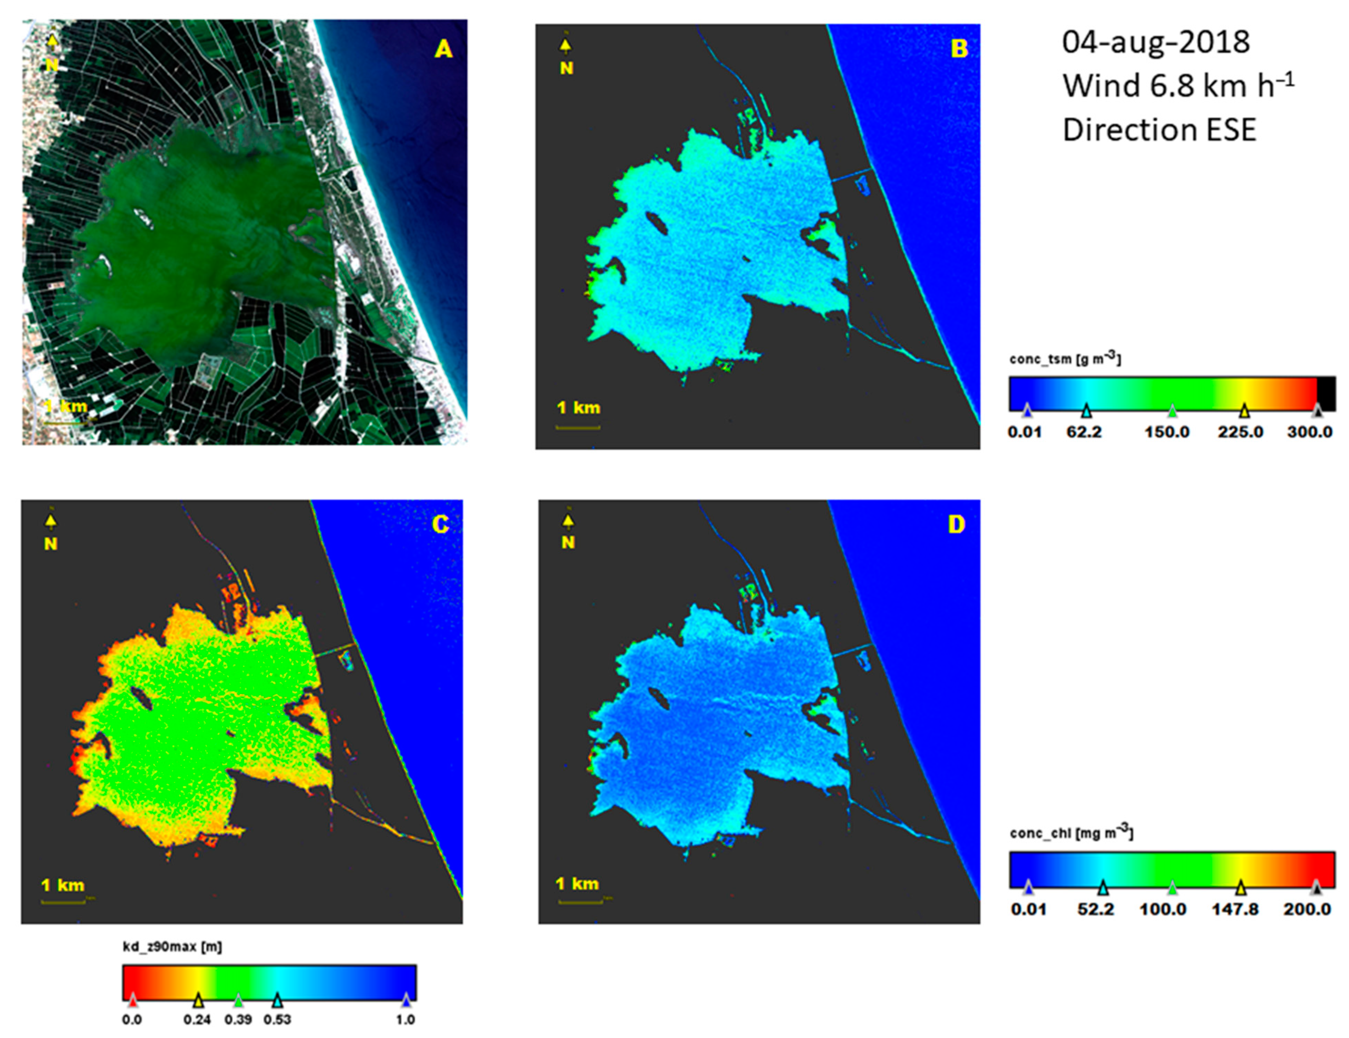Viewport: 1349px width, 1038px height.
Task: Click the north arrow in panel A
Action: click(x=53, y=41)
